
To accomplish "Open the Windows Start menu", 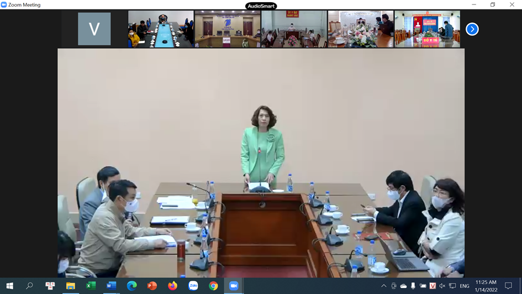I will pos(9,286).
